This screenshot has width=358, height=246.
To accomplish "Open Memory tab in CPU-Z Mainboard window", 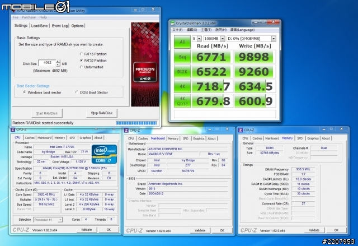I will click(x=173, y=138).
